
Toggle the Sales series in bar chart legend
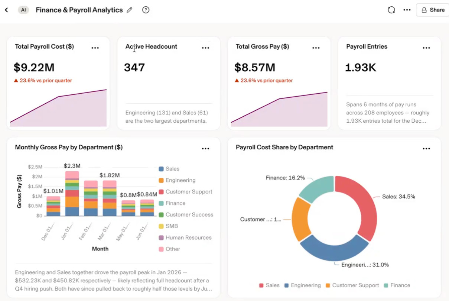(169, 169)
